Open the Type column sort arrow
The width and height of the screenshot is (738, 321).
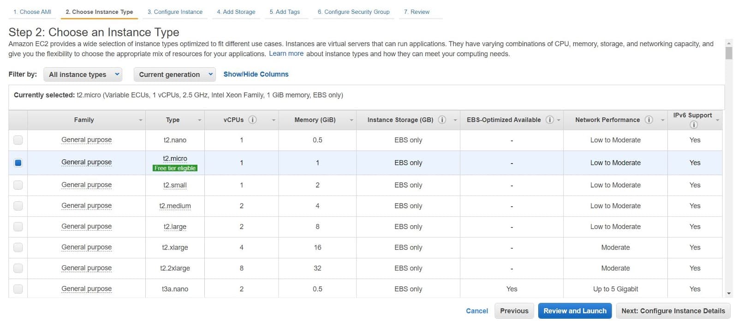(200, 120)
